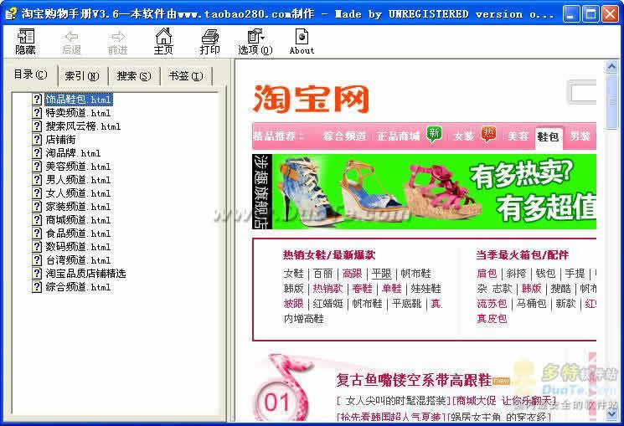Open 搜索风云榜.html topic

[83, 126]
